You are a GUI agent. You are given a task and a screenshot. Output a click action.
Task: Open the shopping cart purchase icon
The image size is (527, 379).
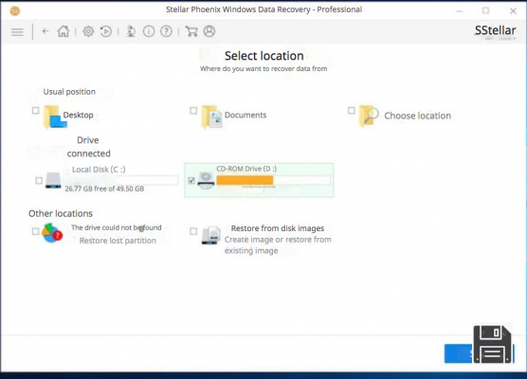(x=191, y=31)
